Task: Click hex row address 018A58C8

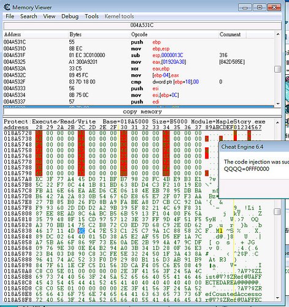Action: click(18, 282)
